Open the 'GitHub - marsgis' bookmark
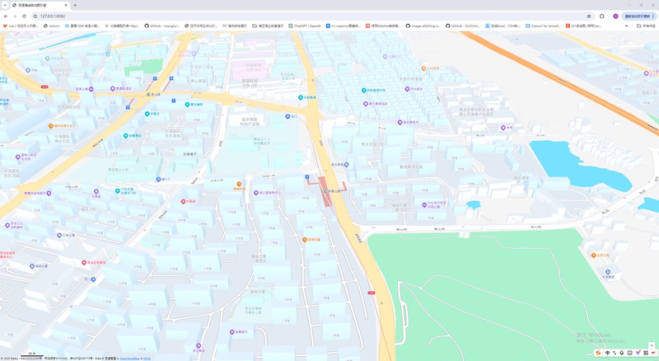Screen dimensions: 659x361 click(161, 26)
